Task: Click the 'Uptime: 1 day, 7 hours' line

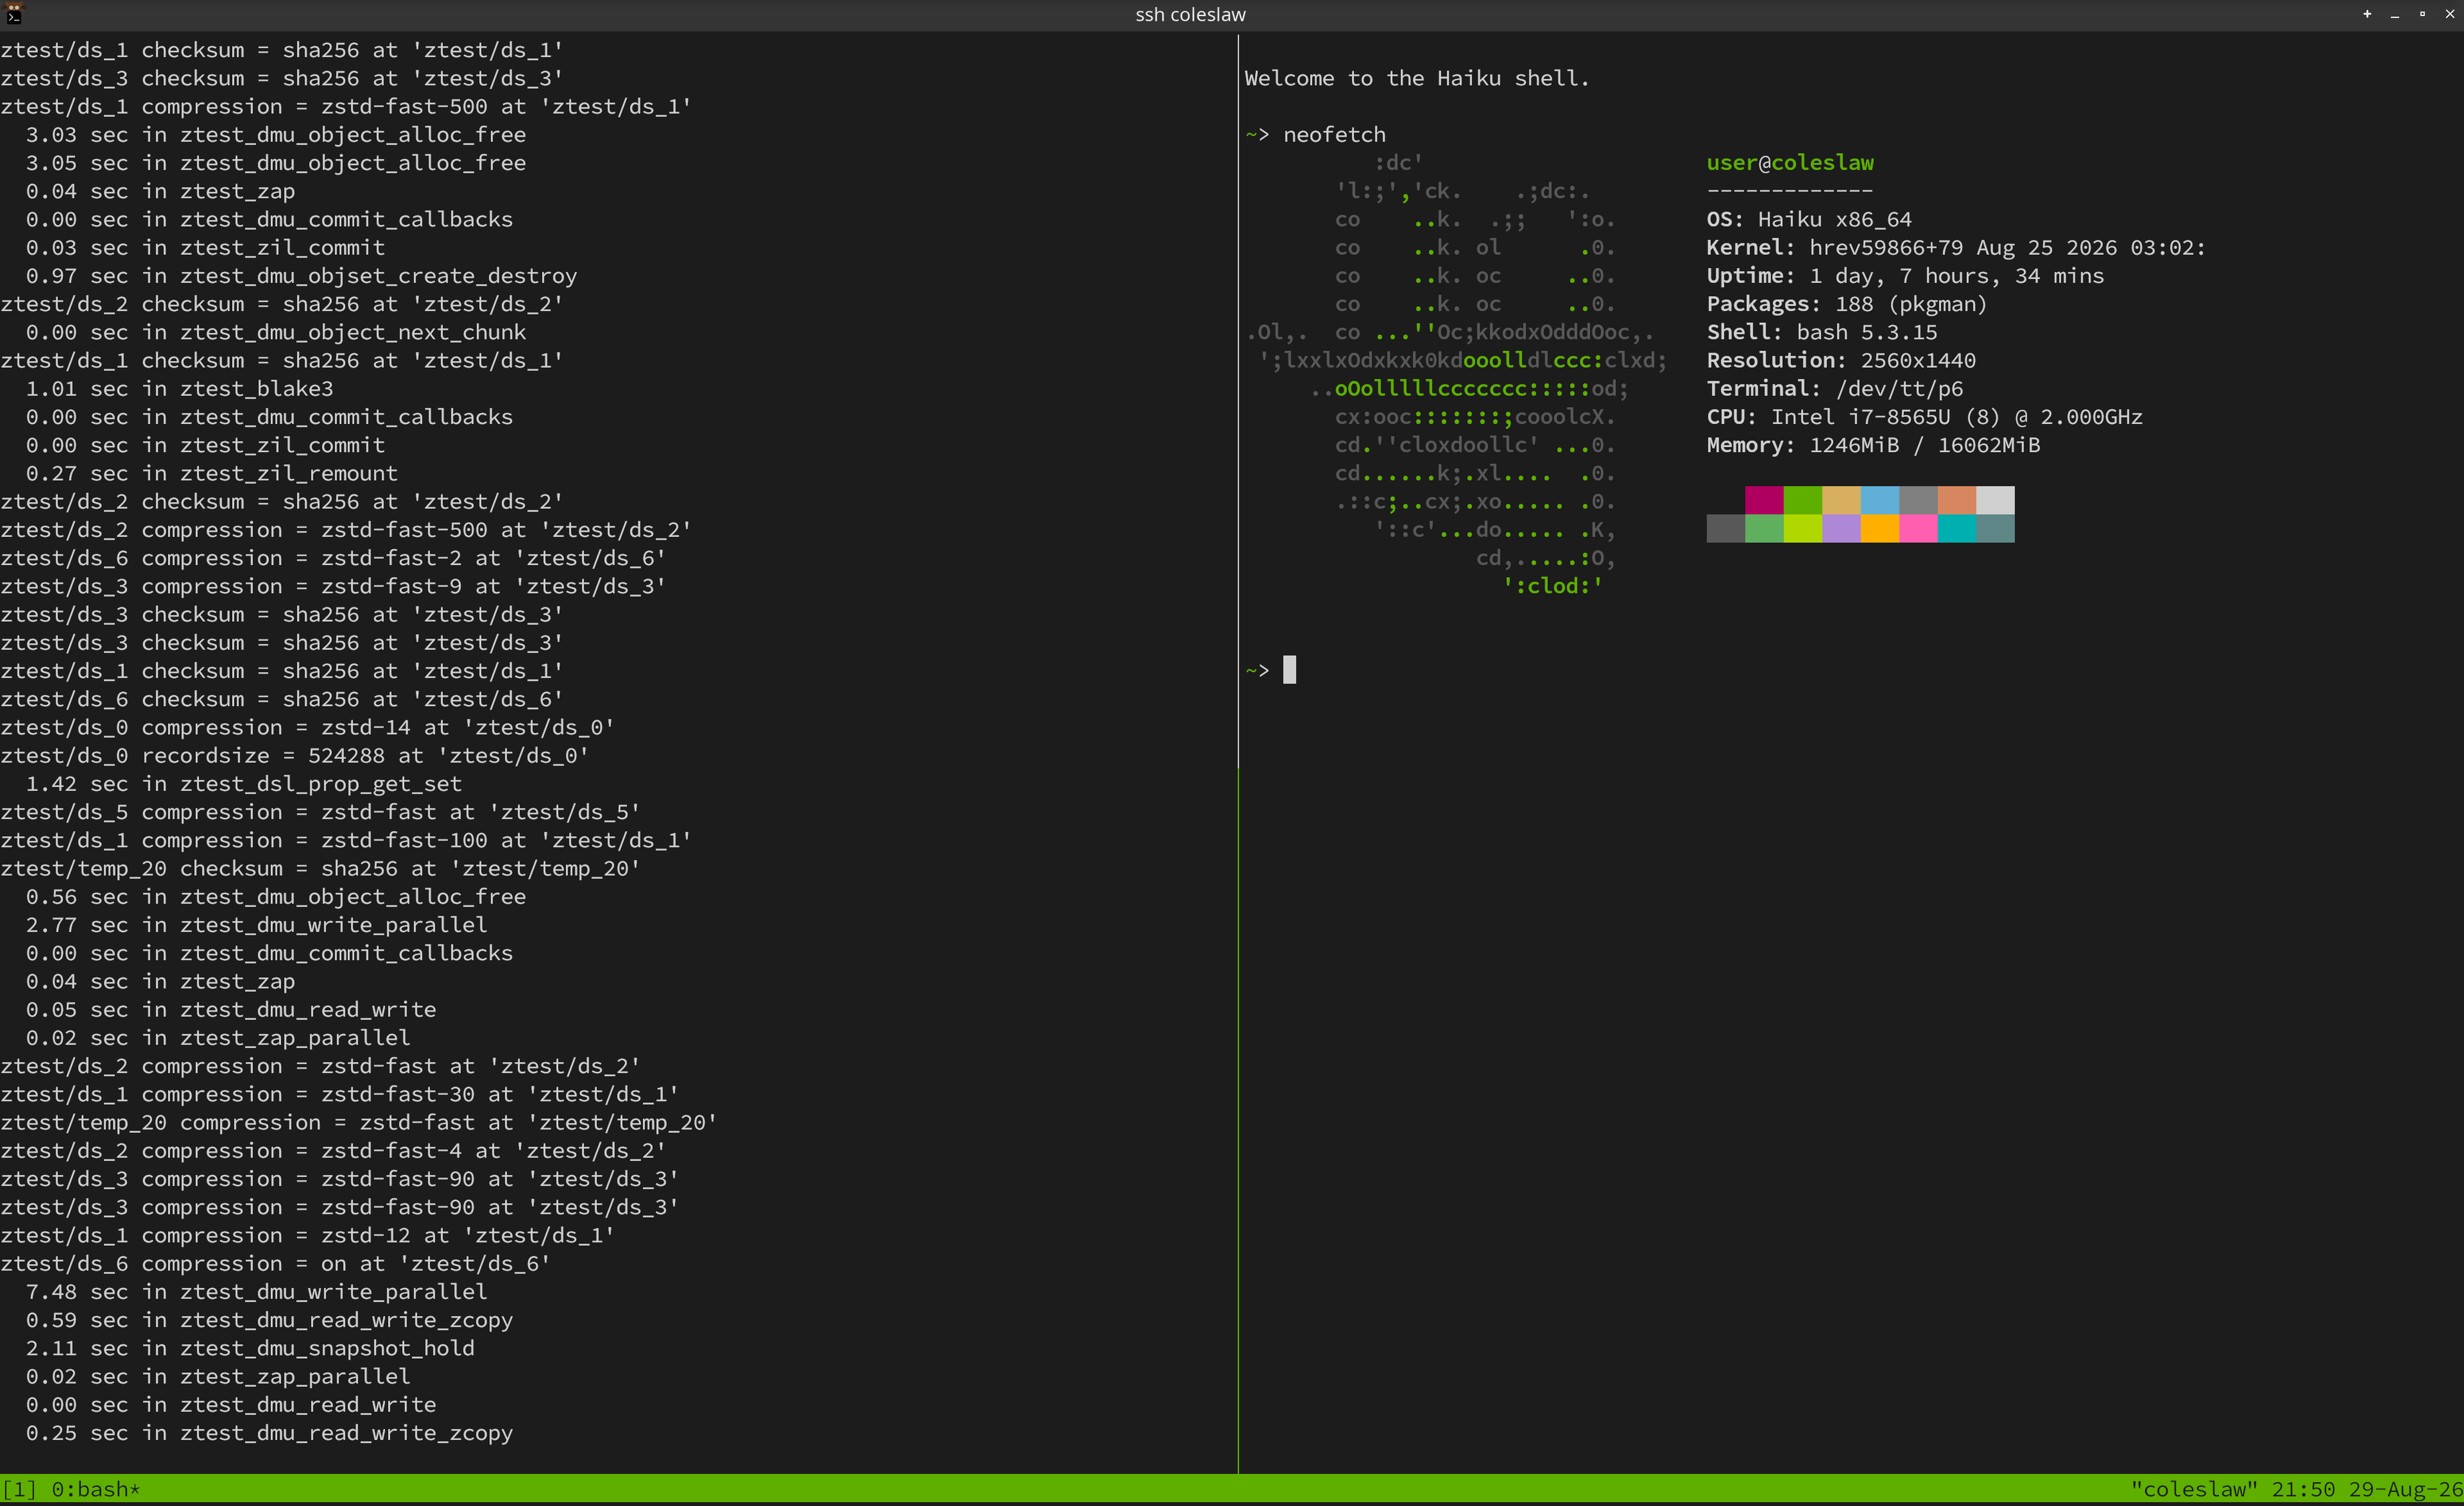Action: (x=1905, y=275)
